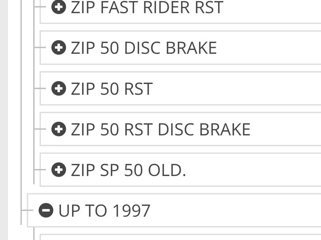This screenshot has height=240, width=321.
Task: Expand ZIP 50 RST with its plus icon
Action: pos(59,88)
